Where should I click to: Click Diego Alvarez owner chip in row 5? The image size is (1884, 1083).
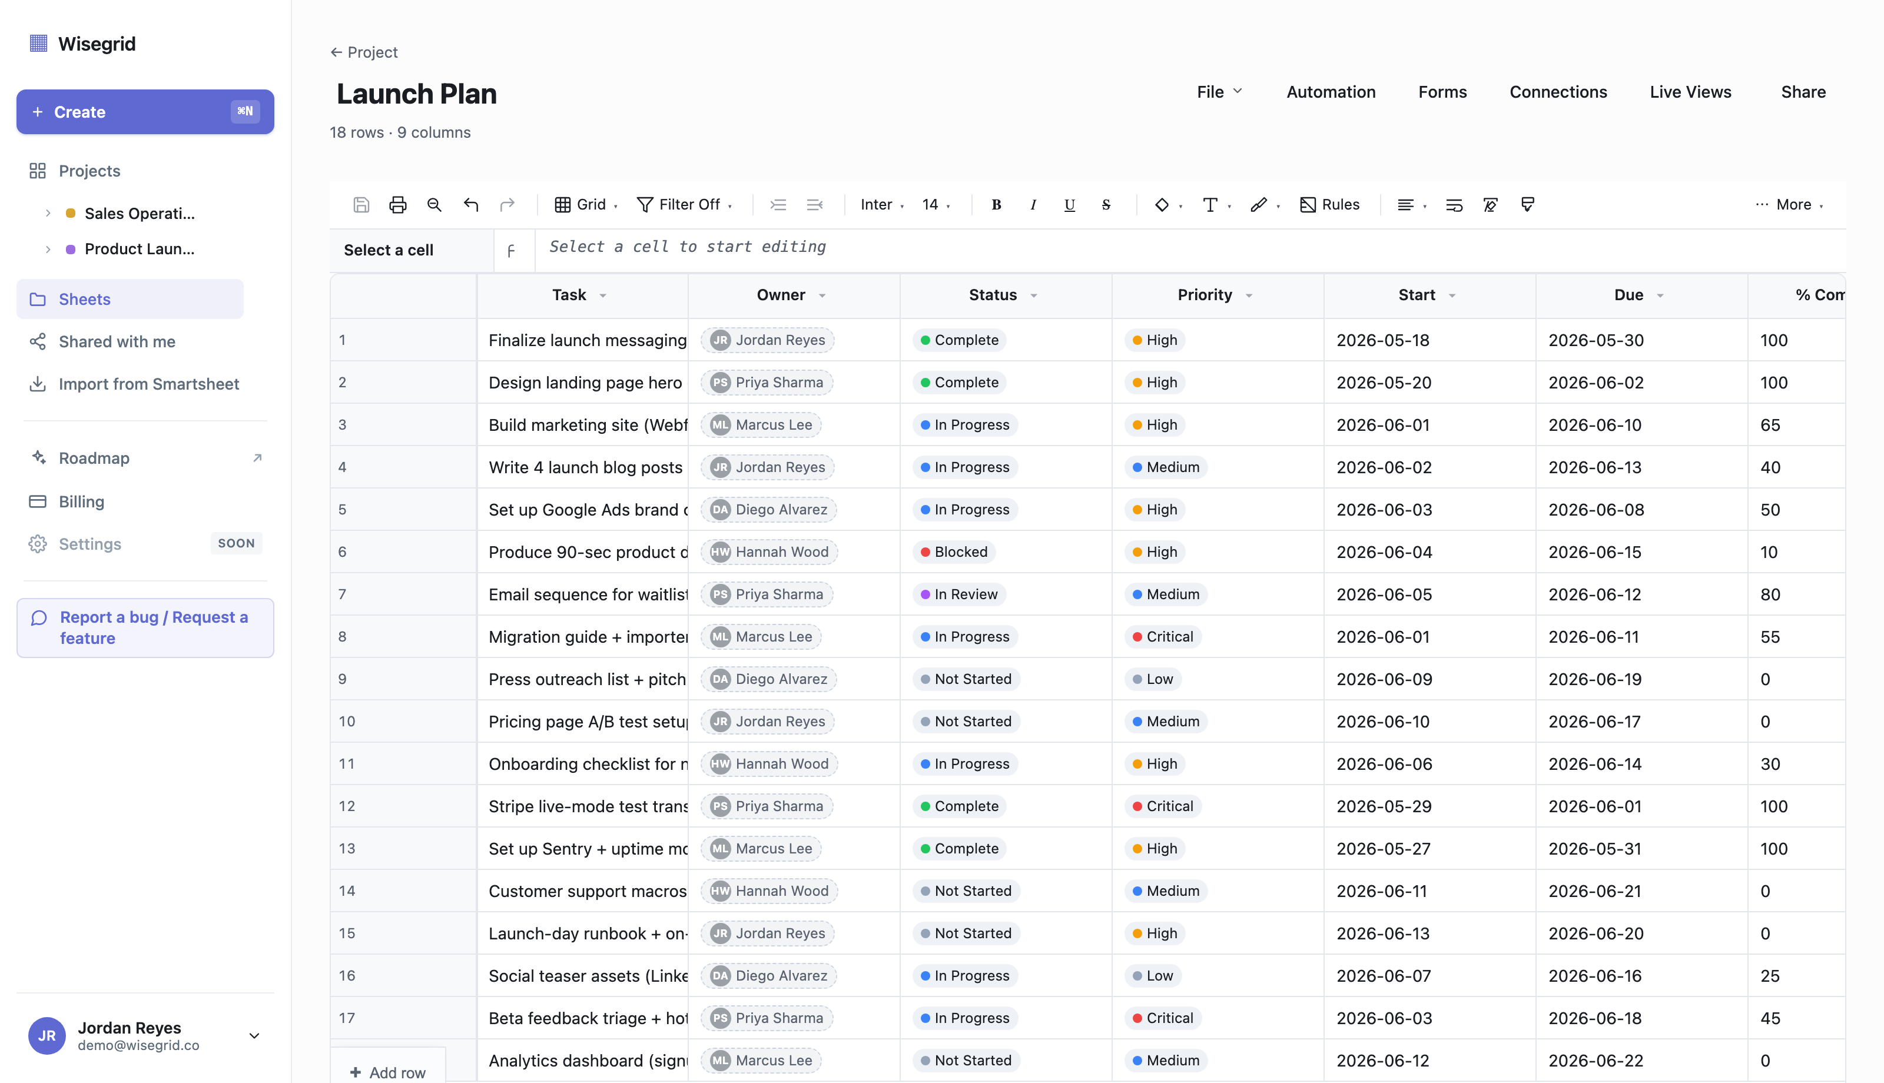[x=769, y=510]
